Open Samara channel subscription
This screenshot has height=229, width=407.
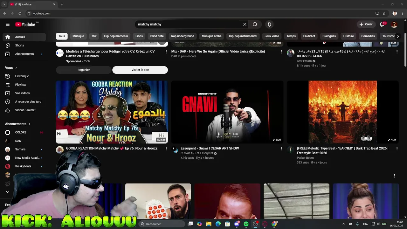(24, 149)
